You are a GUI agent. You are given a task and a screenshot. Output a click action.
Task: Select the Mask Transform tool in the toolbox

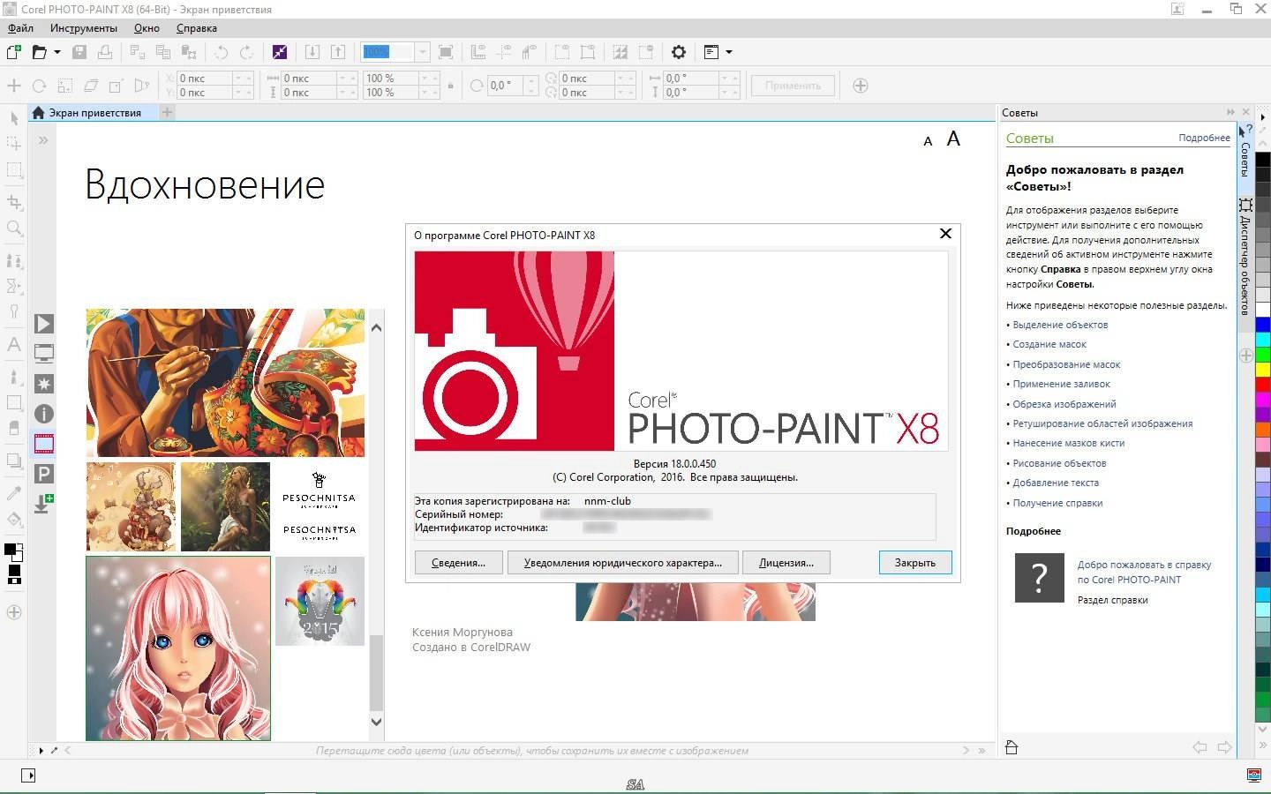(14, 143)
